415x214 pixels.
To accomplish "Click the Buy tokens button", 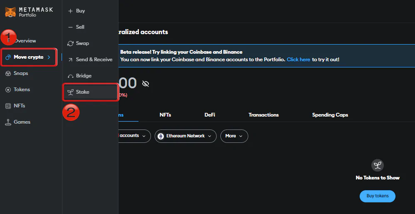I will [378, 196].
